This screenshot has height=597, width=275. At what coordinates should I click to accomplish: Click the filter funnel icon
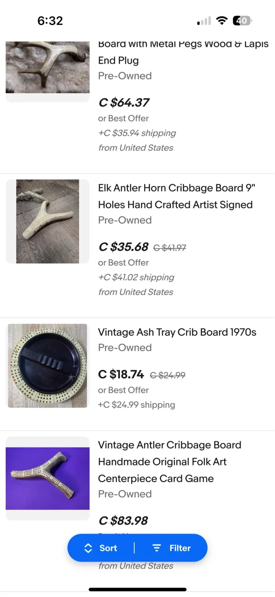(157, 548)
